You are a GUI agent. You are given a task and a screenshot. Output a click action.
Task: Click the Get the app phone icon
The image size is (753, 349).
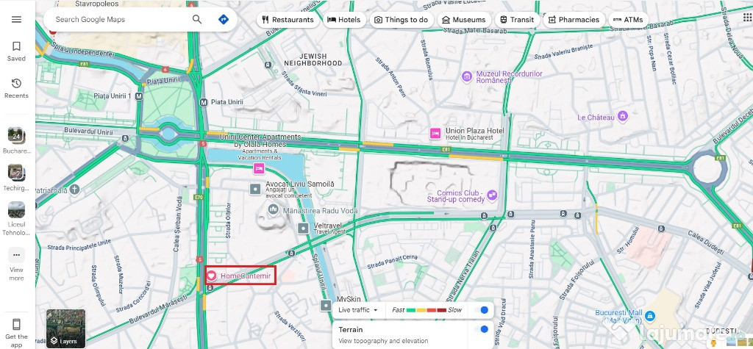16,324
